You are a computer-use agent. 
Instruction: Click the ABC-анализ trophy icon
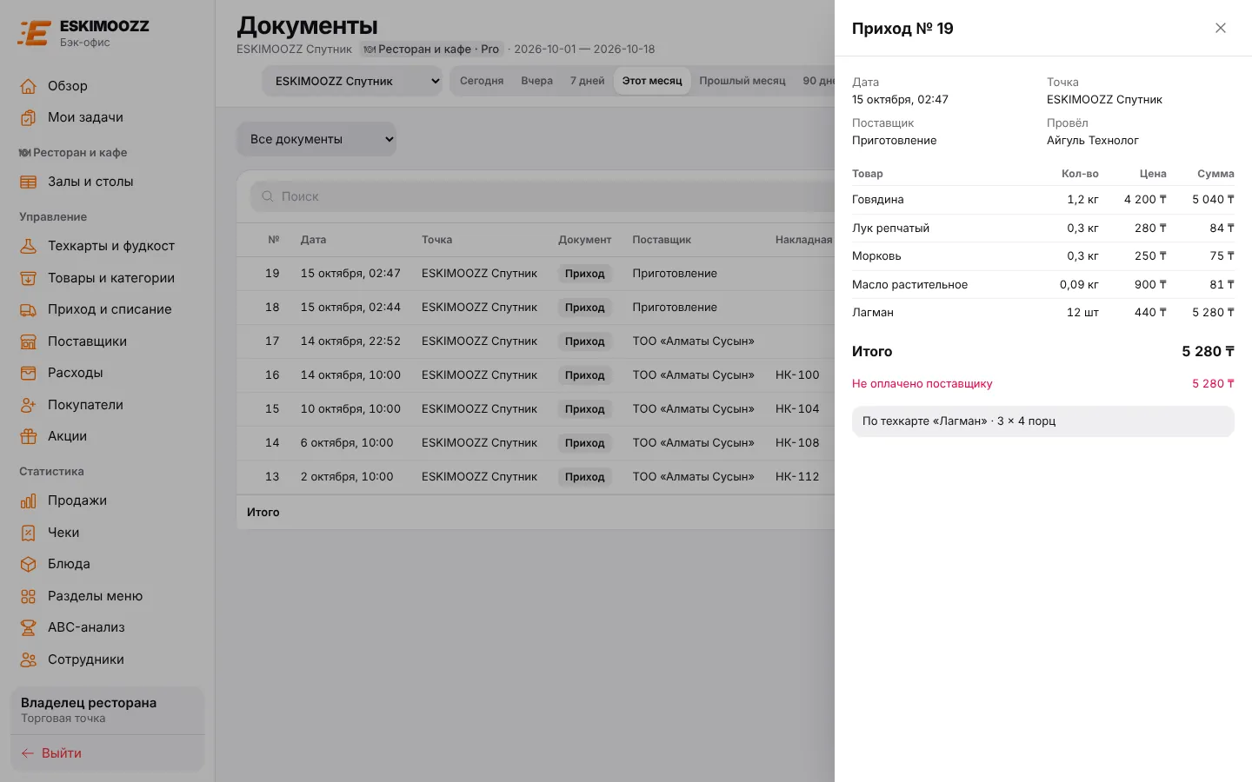(x=29, y=627)
